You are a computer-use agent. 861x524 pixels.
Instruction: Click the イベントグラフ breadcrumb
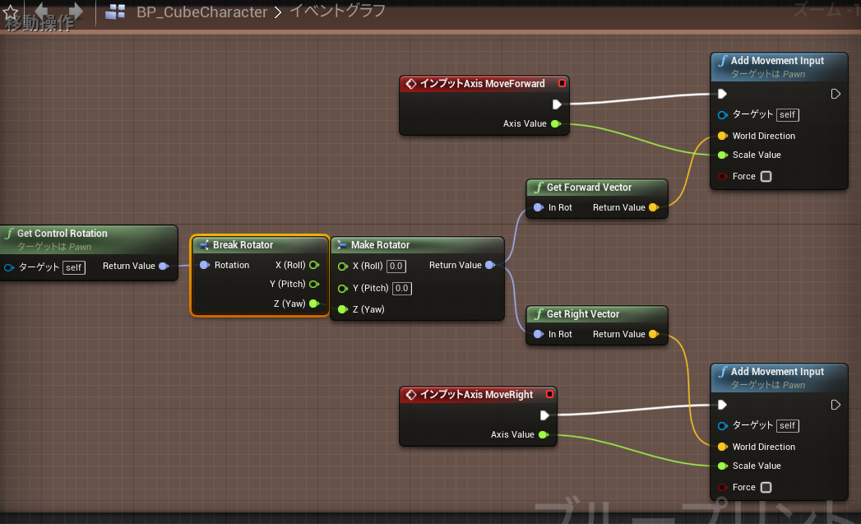click(337, 11)
